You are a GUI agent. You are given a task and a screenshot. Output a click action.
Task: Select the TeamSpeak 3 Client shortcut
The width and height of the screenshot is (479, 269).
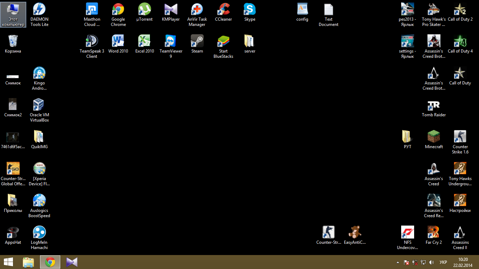pos(92,47)
